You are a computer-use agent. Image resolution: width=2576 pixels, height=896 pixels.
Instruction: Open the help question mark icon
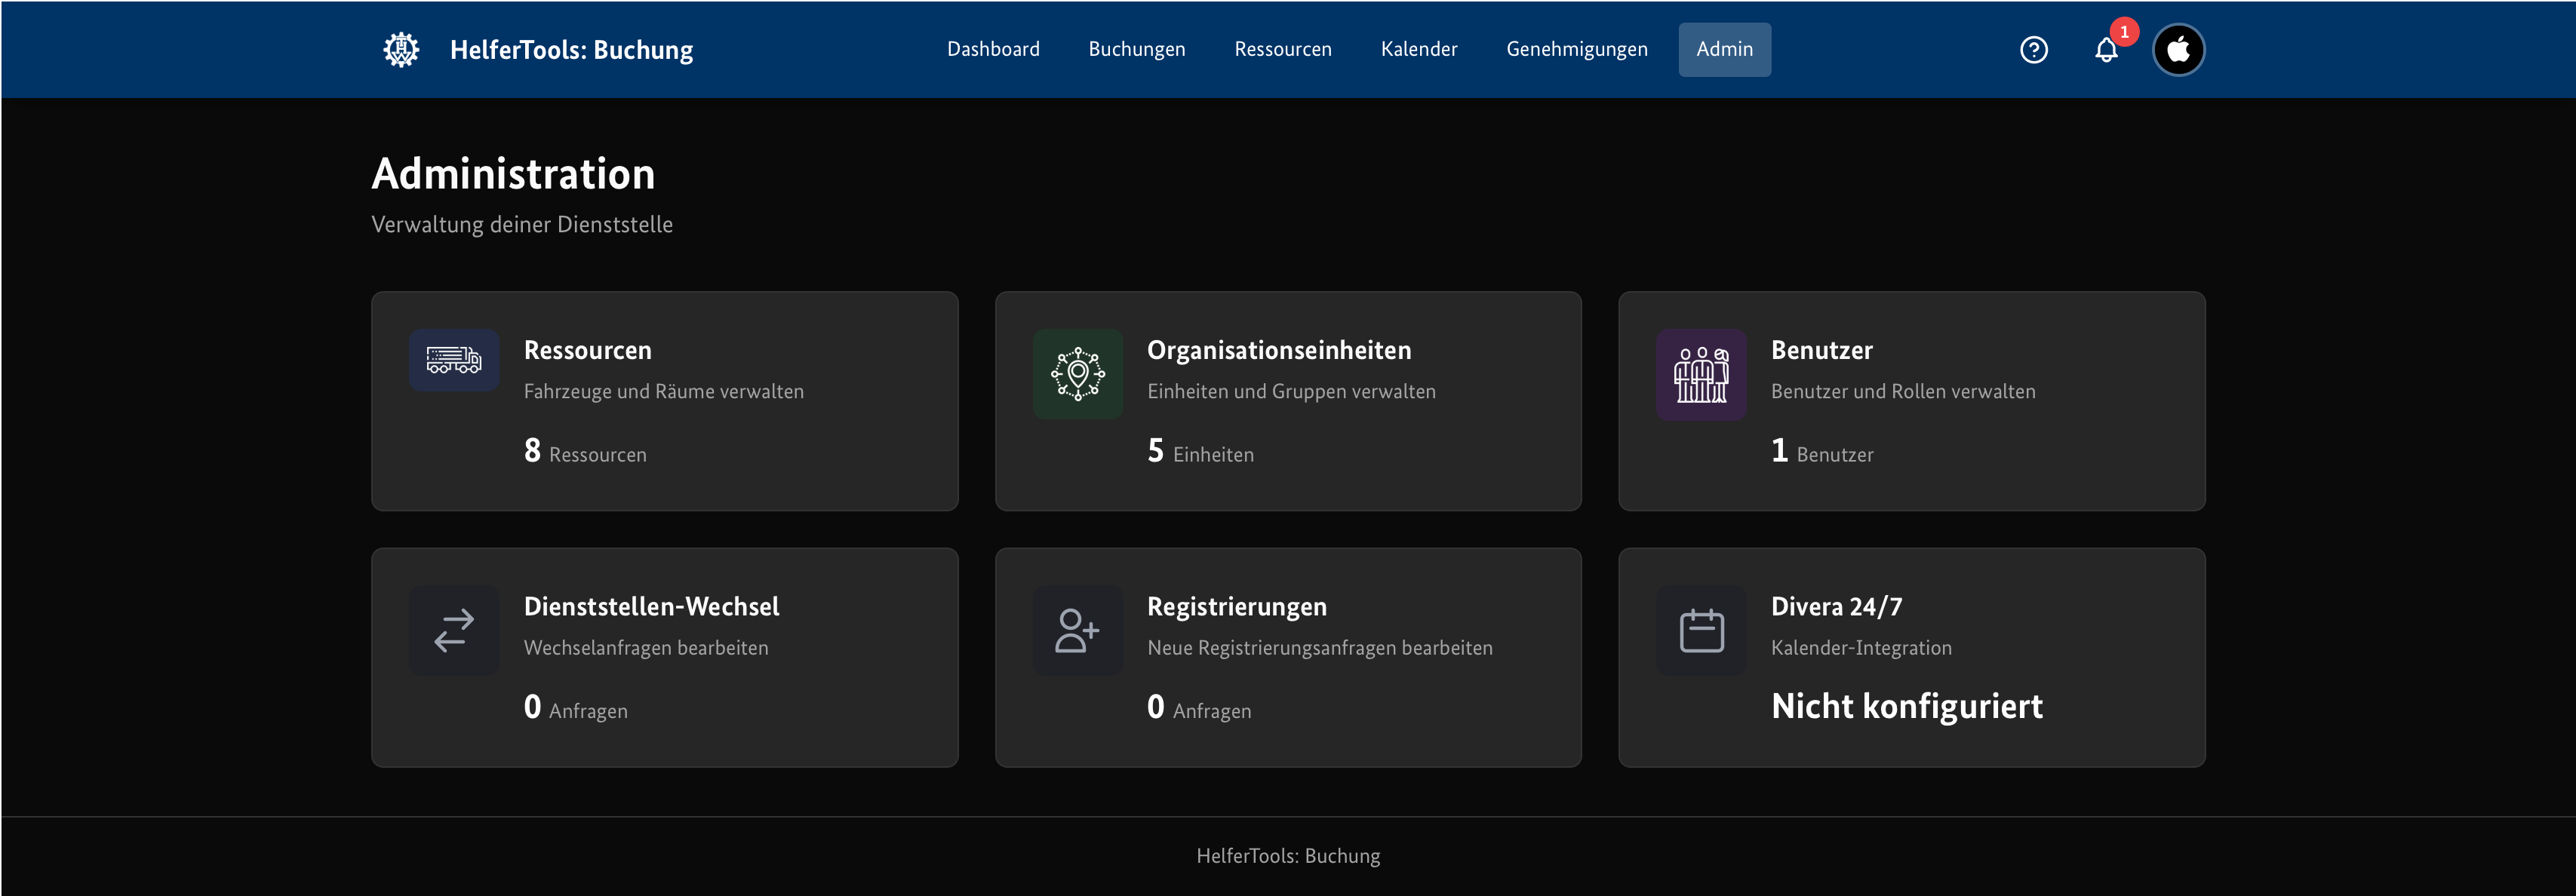pyautogui.click(x=2033, y=49)
